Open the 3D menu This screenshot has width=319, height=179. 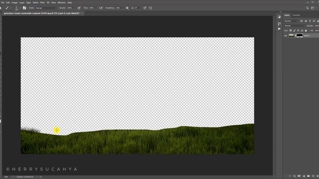[48, 2]
